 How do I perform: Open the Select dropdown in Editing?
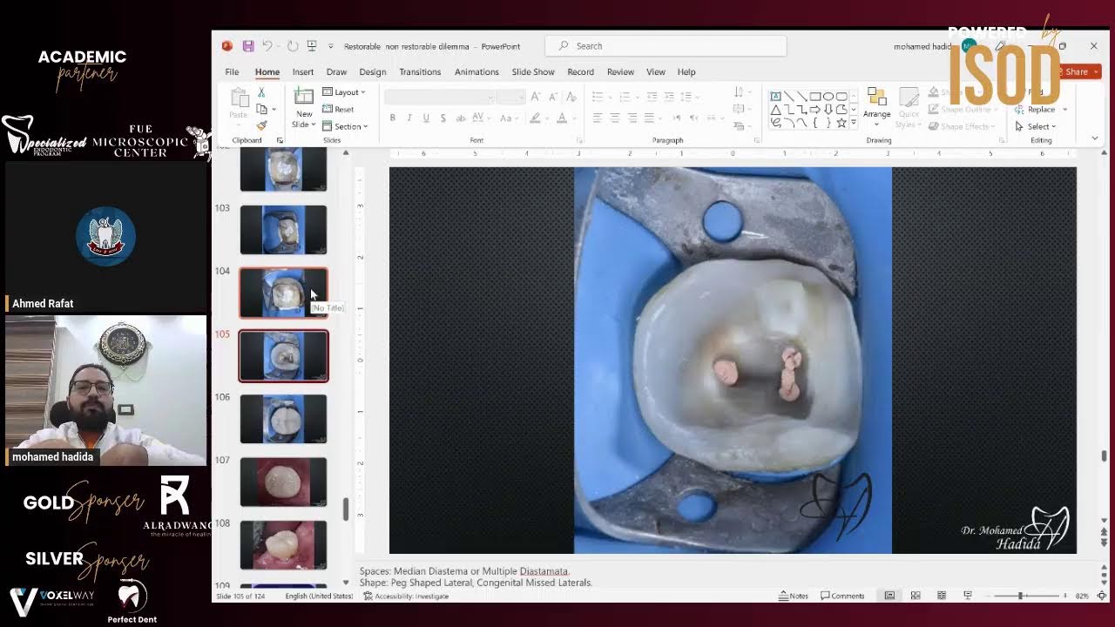point(1036,126)
